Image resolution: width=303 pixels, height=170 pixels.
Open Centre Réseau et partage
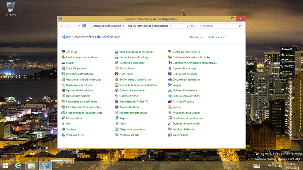134,57
